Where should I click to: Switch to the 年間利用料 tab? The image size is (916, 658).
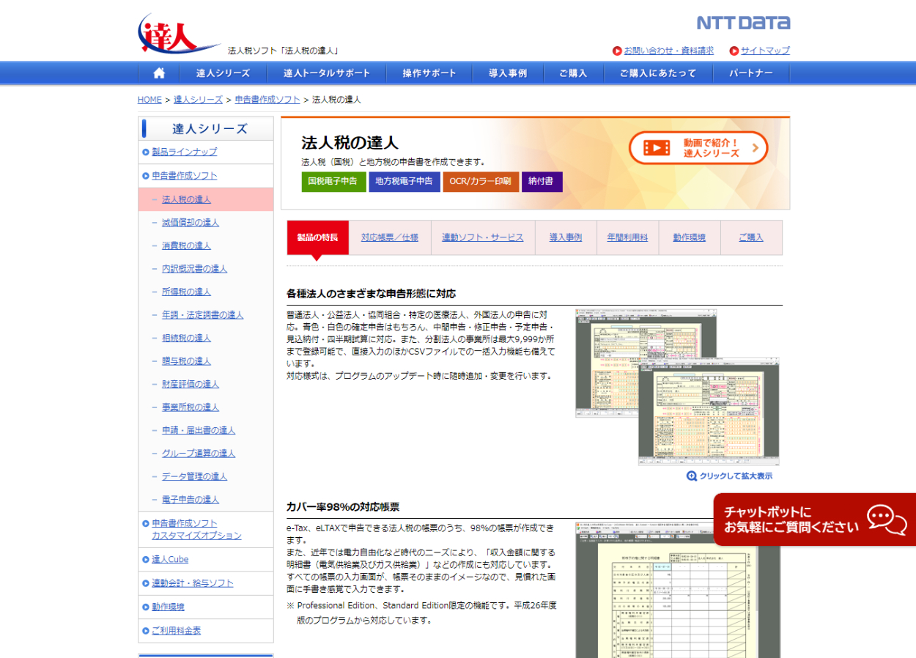627,237
